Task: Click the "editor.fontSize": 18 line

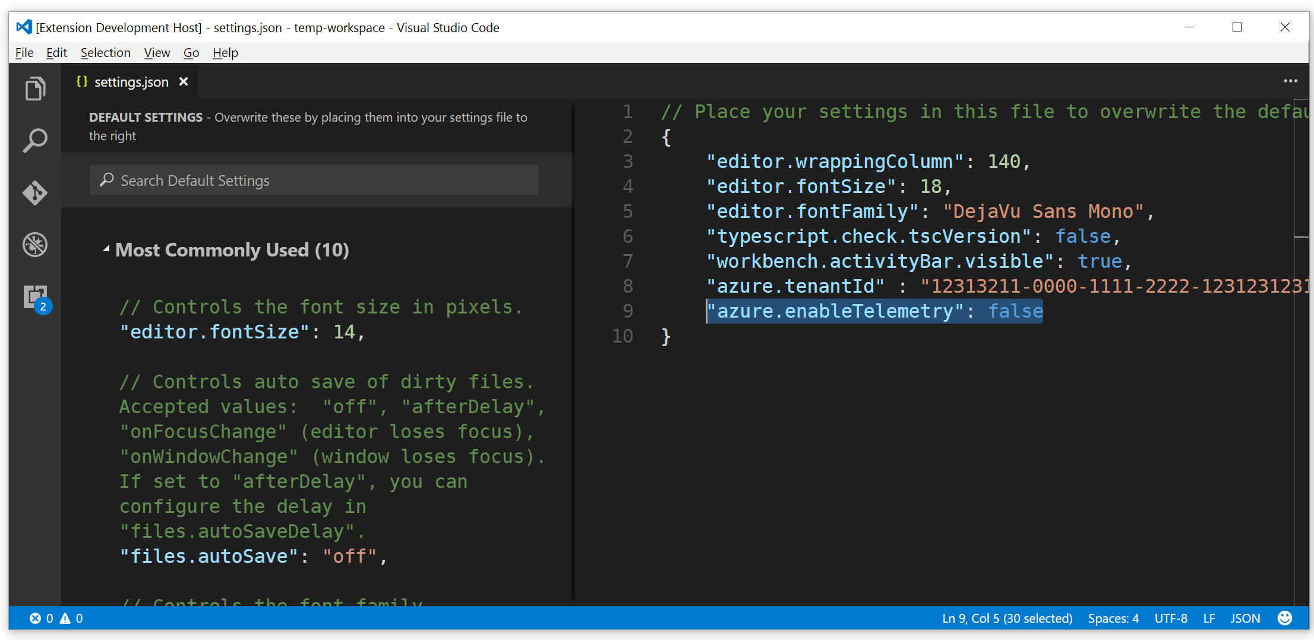Action: click(x=829, y=186)
